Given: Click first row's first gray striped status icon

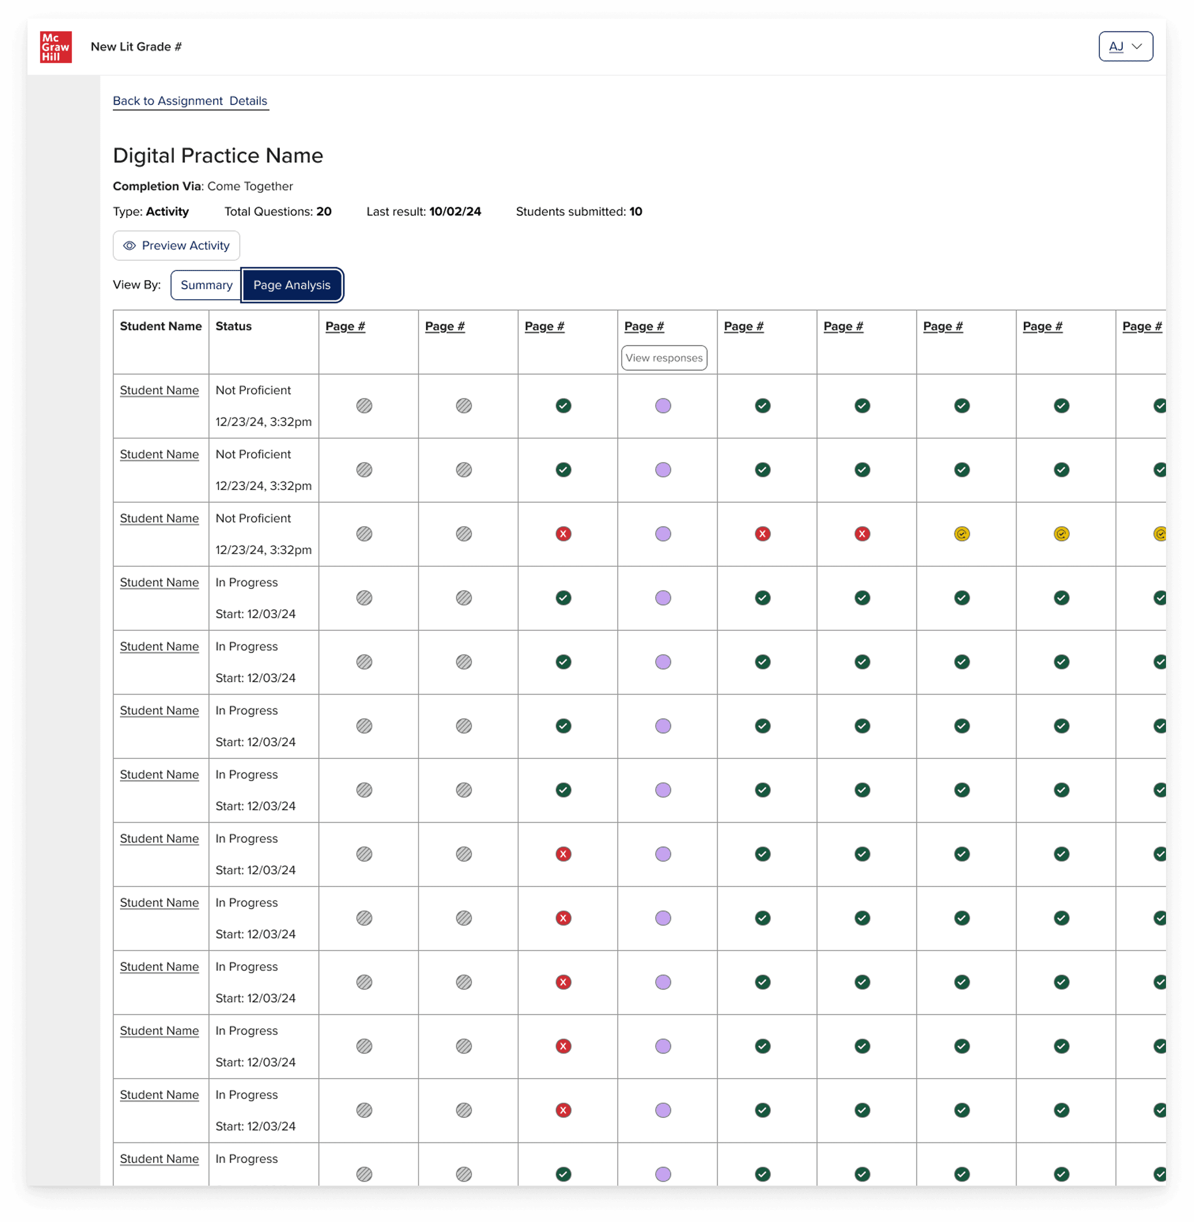Looking at the screenshot, I should [x=364, y=406].
